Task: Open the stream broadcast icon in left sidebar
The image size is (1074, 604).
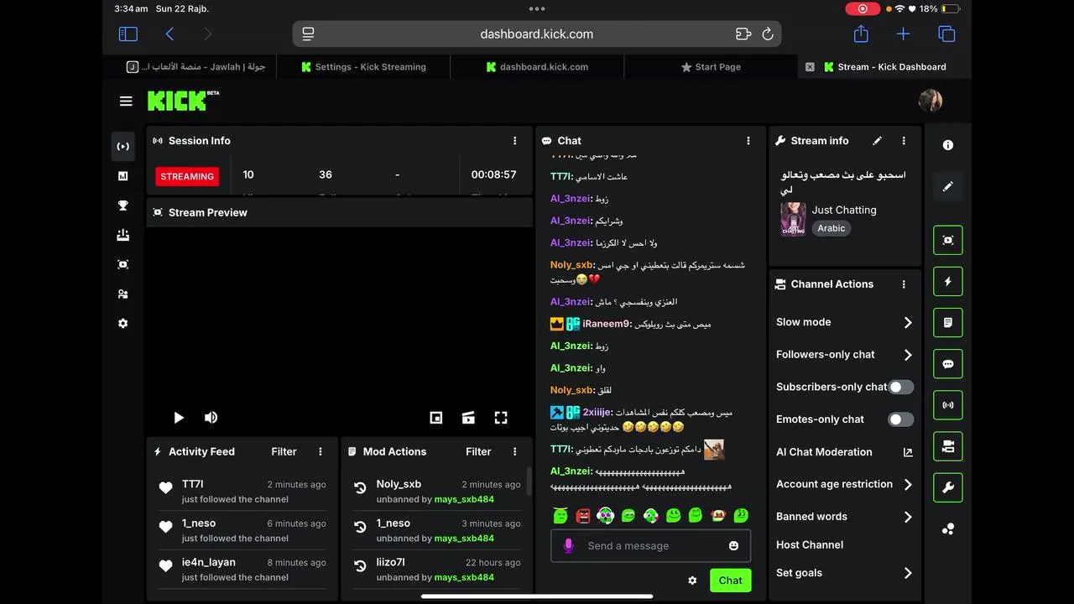Action: (x=123, y=146)
